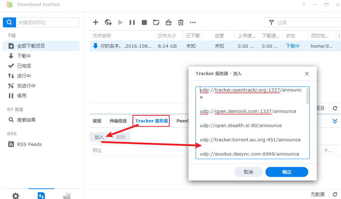The width and height of the screenshot is (341, 199).
Task: Open the help question mark icon
Action: click(x=304, y=5)
